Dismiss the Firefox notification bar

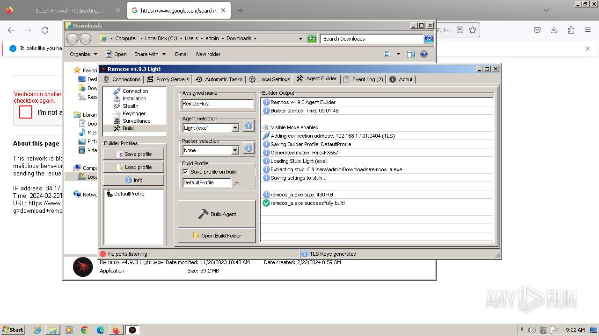[x=588, y=48]
